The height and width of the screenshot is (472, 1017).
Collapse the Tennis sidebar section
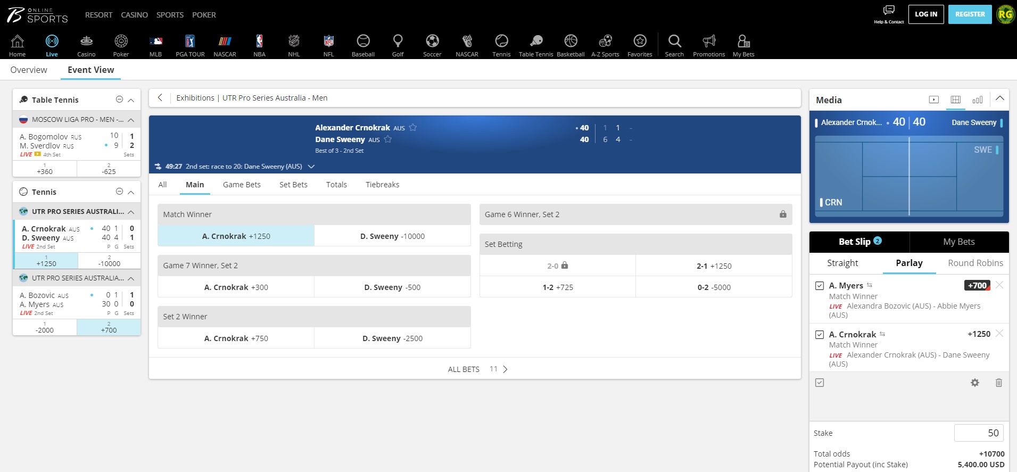[x=131, y=192]
